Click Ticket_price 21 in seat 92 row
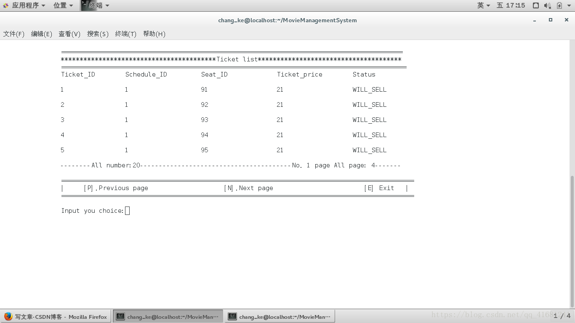575x323 pixels. click(x=280, y=105)
